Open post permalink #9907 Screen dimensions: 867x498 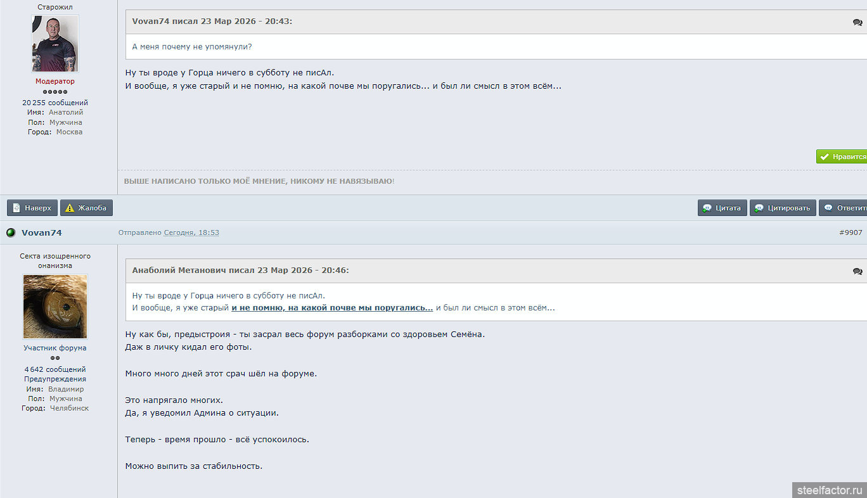(x=851, y=233)
